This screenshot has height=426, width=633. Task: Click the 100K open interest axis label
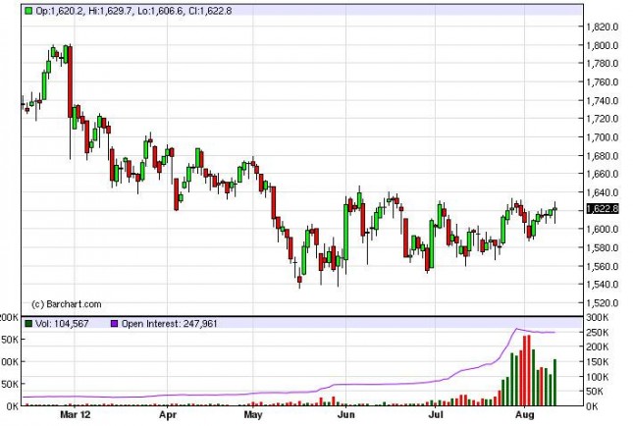pos(598,377)
